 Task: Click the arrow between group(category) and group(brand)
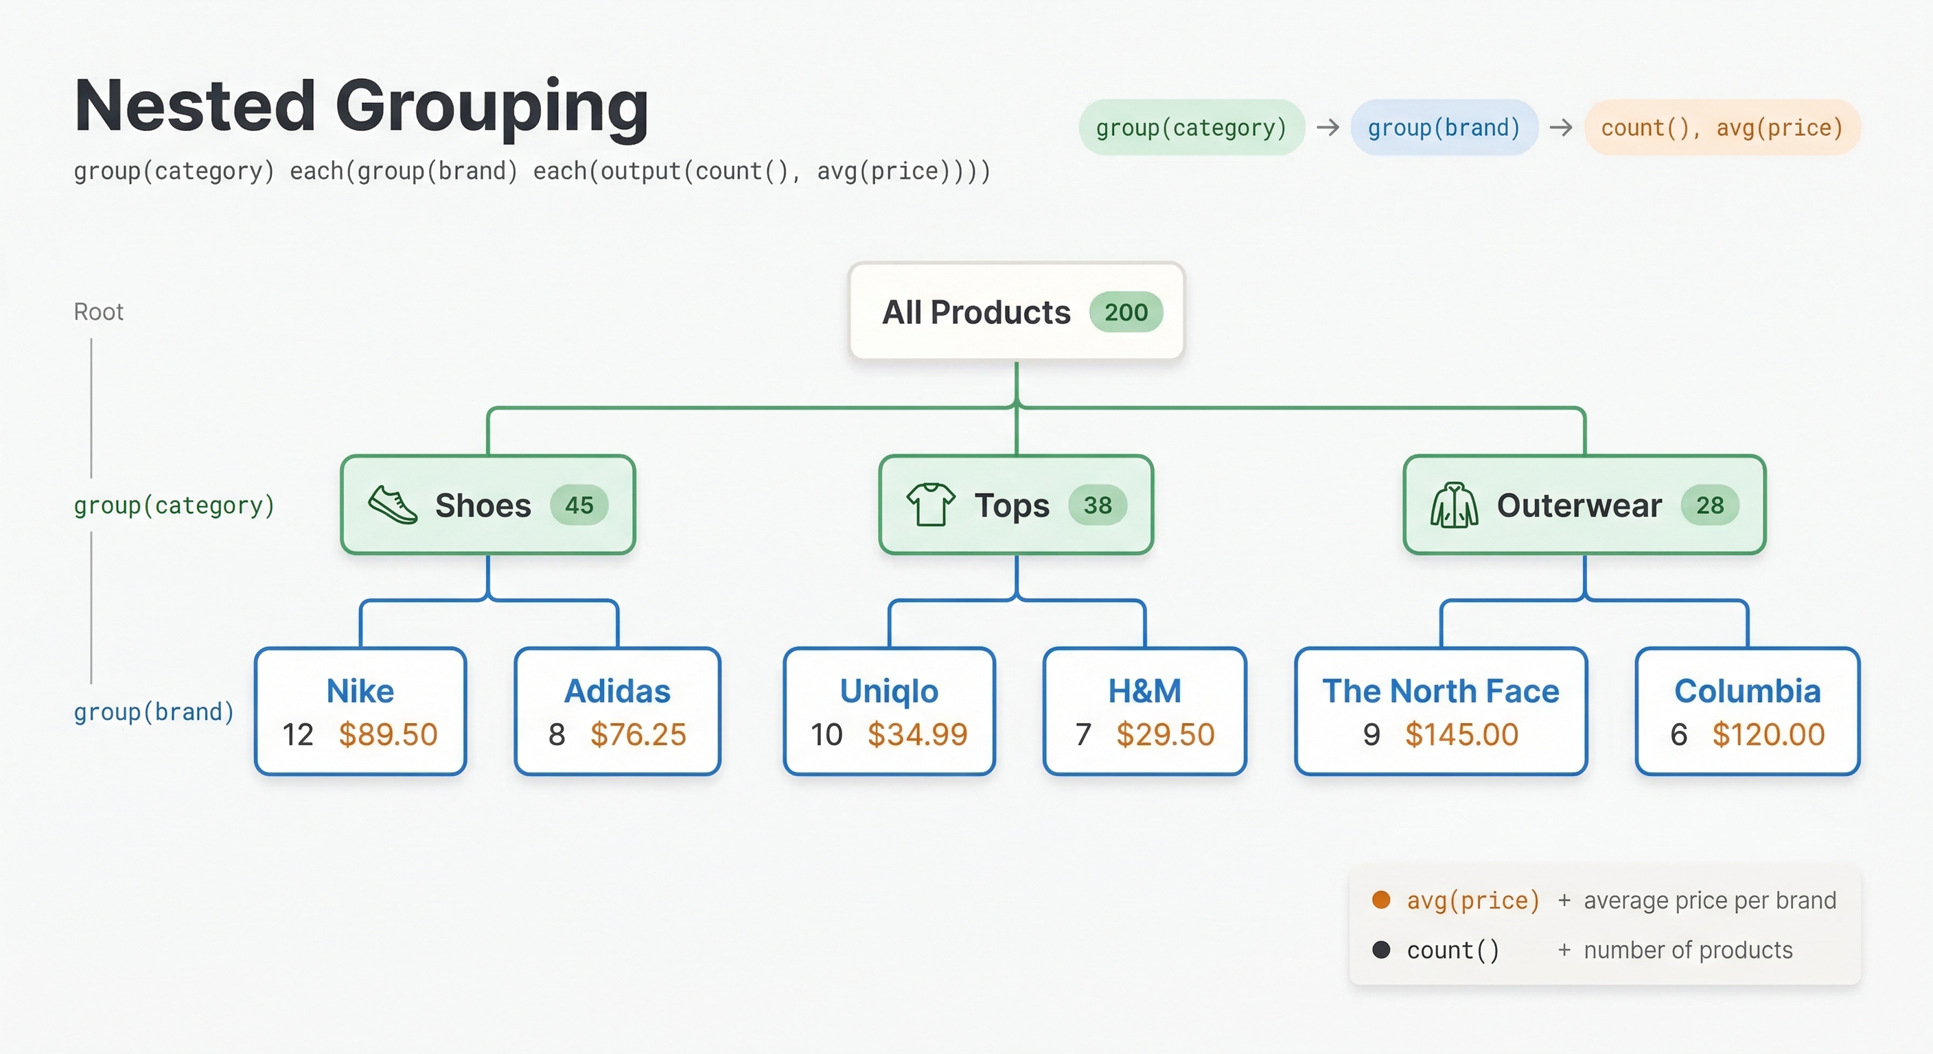click(1328, 128)
